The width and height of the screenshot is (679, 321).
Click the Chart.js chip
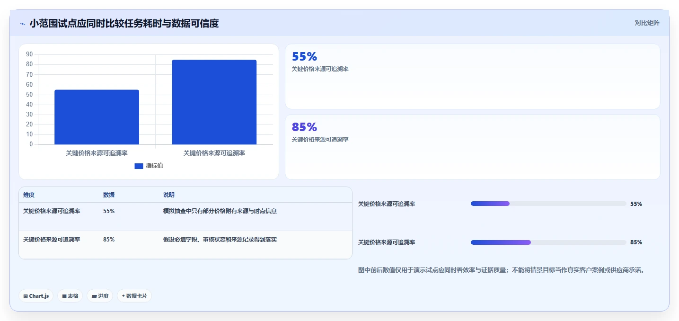click(36, 296)
